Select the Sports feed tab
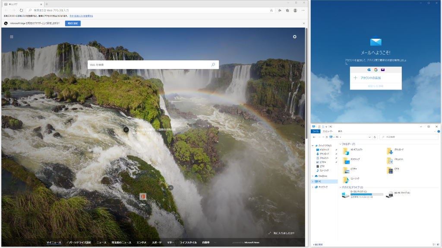This screenshot has width=442, height=248. [x=157, y=242]
